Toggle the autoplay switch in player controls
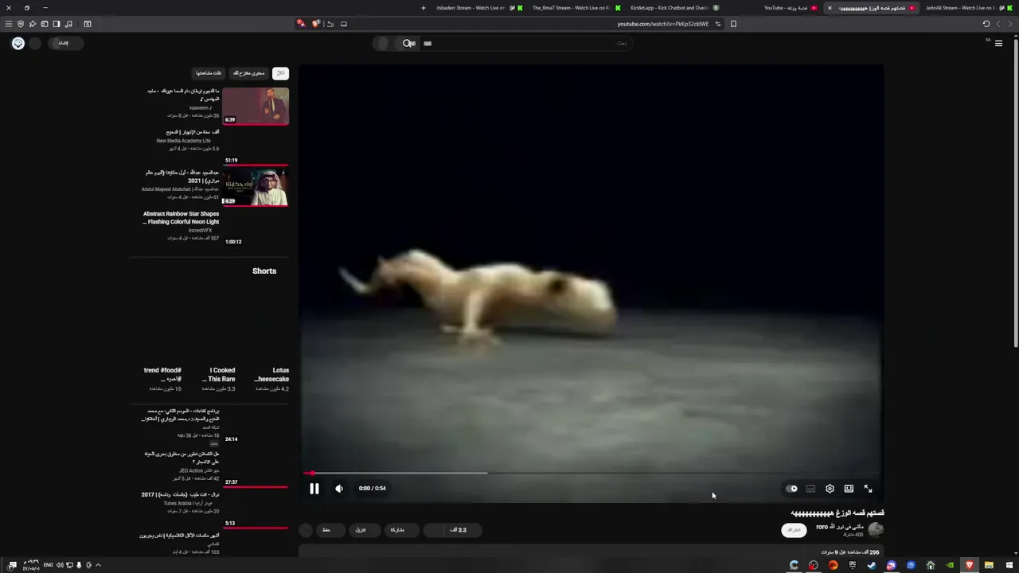1019x573 pixels. click(791, 489)
